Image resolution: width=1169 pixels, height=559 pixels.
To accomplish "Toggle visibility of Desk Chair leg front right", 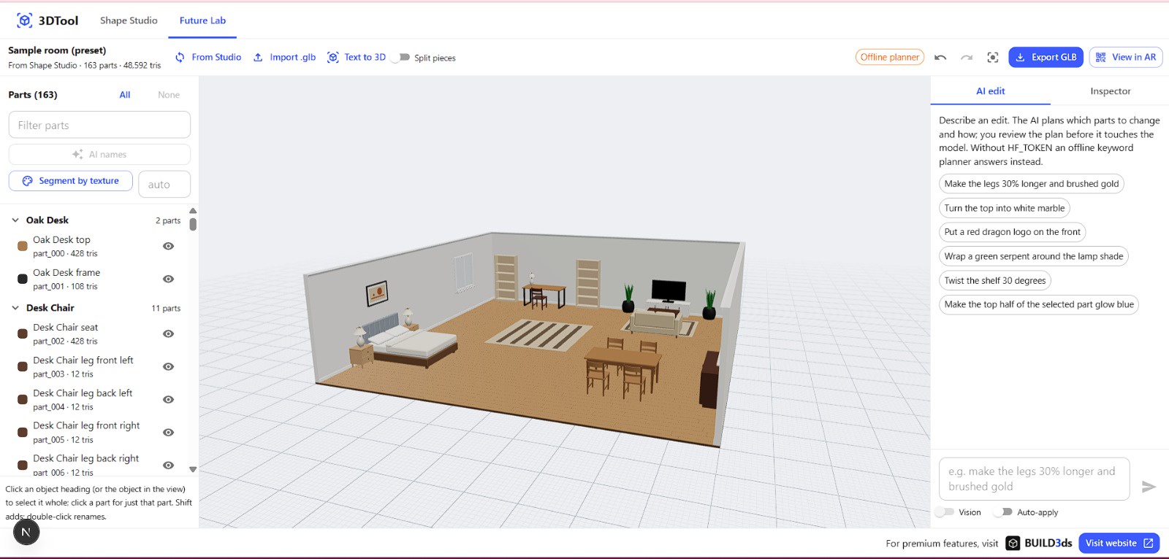I will tap(169, 433).
